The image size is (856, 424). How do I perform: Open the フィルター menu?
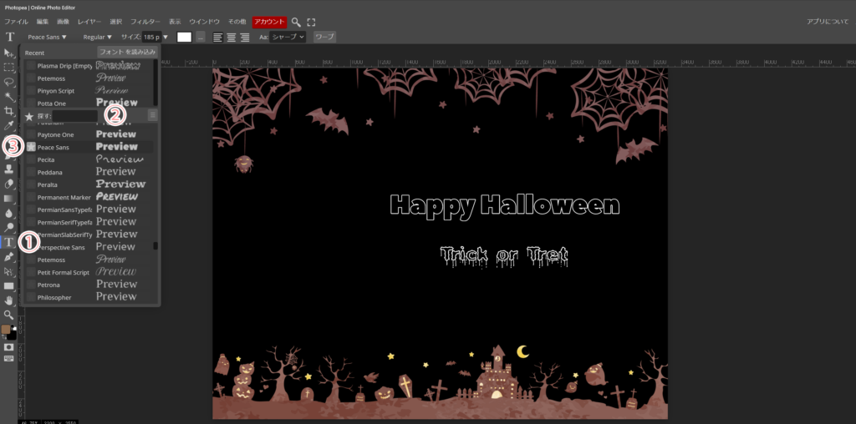coord(145,22)
